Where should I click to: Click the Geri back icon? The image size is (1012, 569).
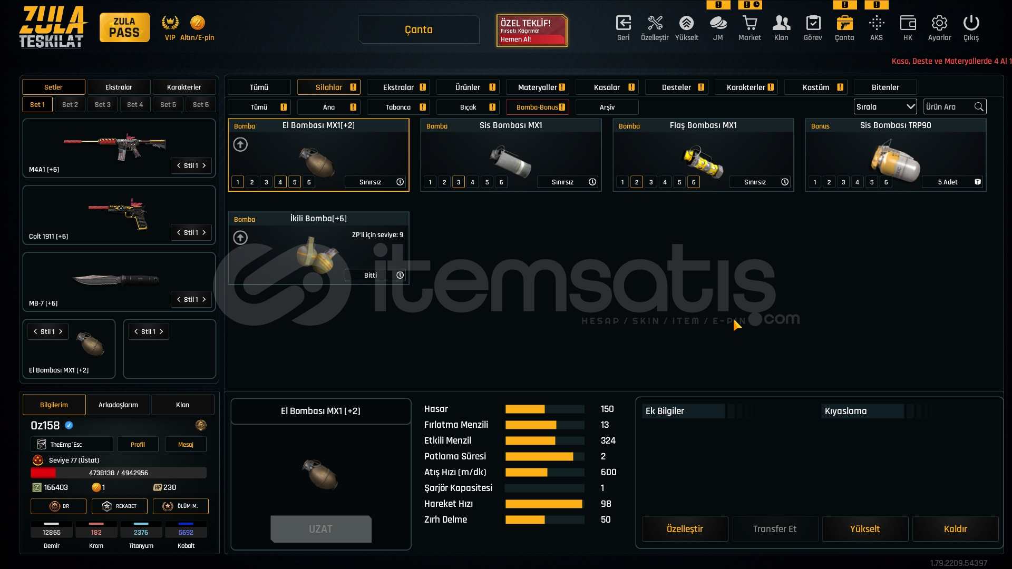(623, 23)
